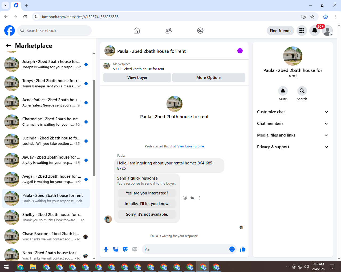This screenshot has height=272, width=341.
Task: Expand Media, files and links section
Action: pyautogui.click(x=293, y=135)
